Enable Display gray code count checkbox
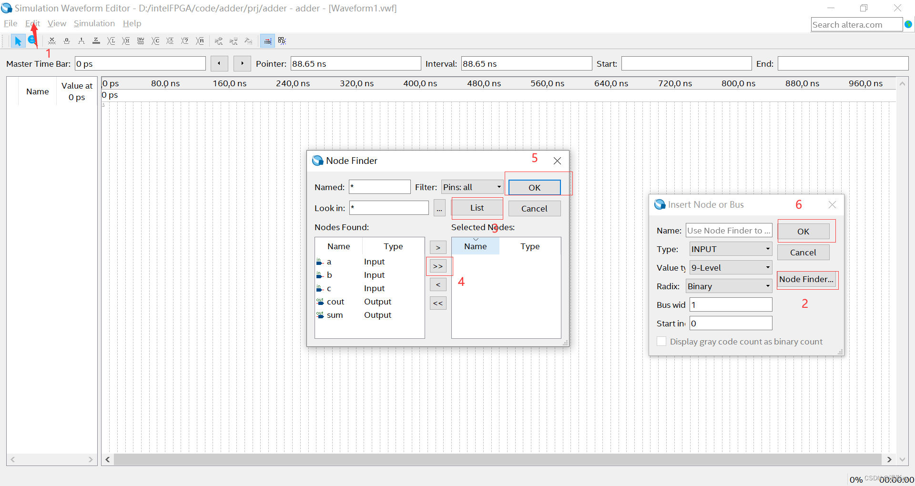 [661, 342]
